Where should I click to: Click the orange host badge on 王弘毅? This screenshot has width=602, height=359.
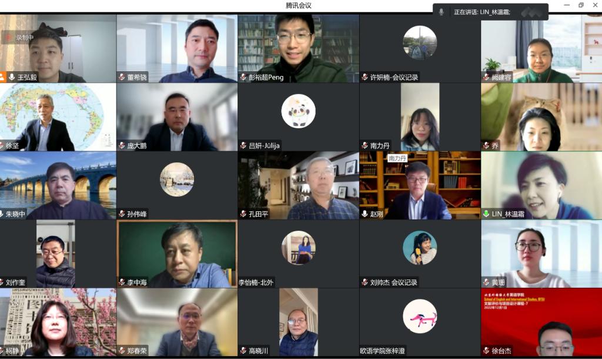(3, 77)
